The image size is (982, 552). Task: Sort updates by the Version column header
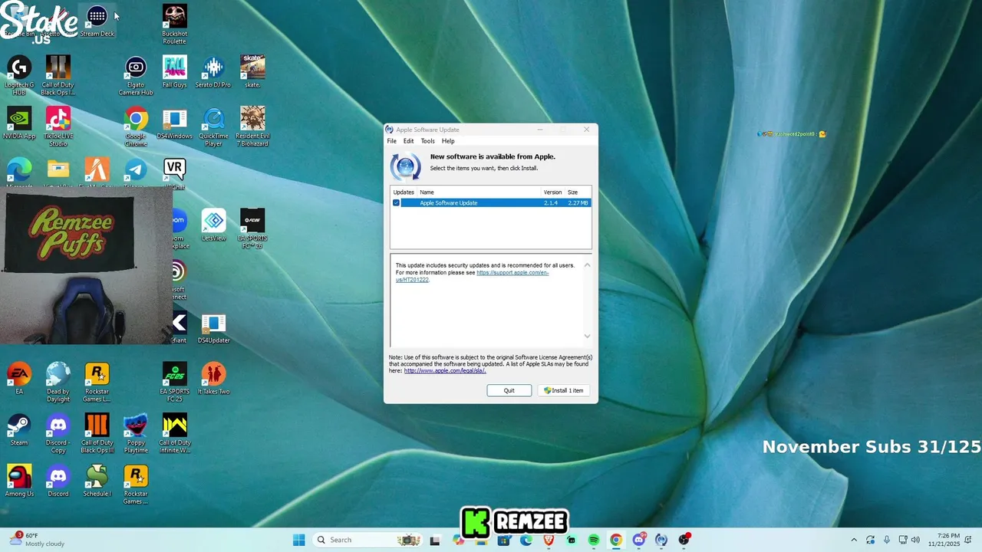(x=552, y=192)
